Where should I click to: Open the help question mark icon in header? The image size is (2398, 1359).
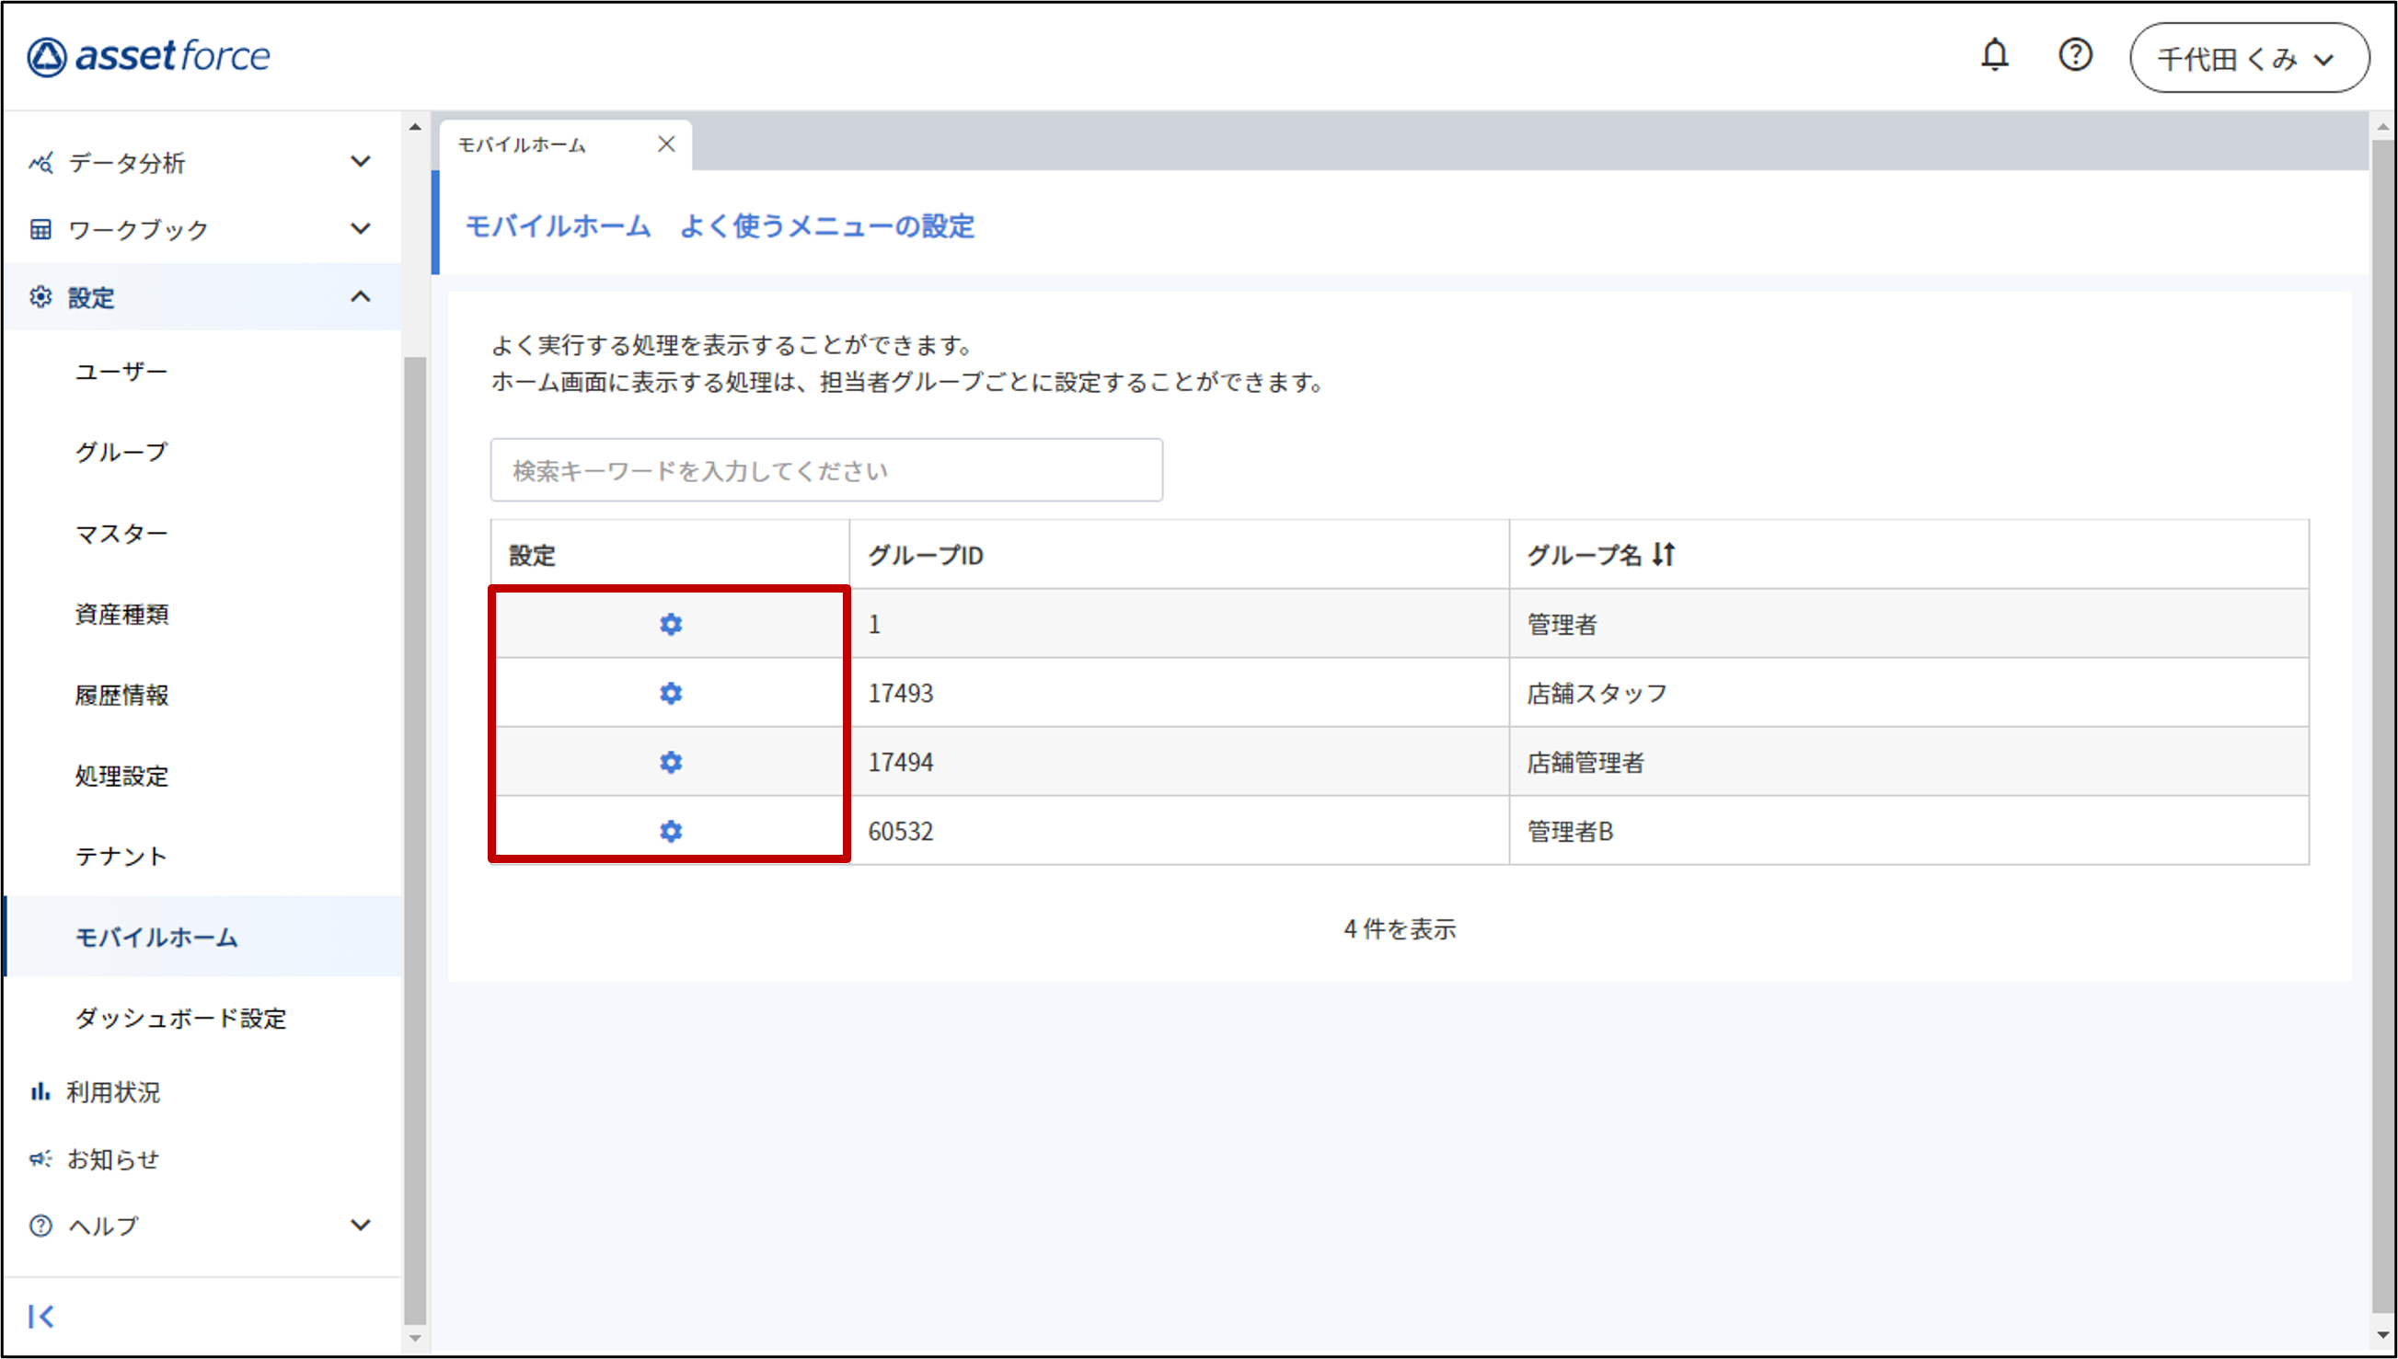pyautogui.click(x=2074, y=56)
